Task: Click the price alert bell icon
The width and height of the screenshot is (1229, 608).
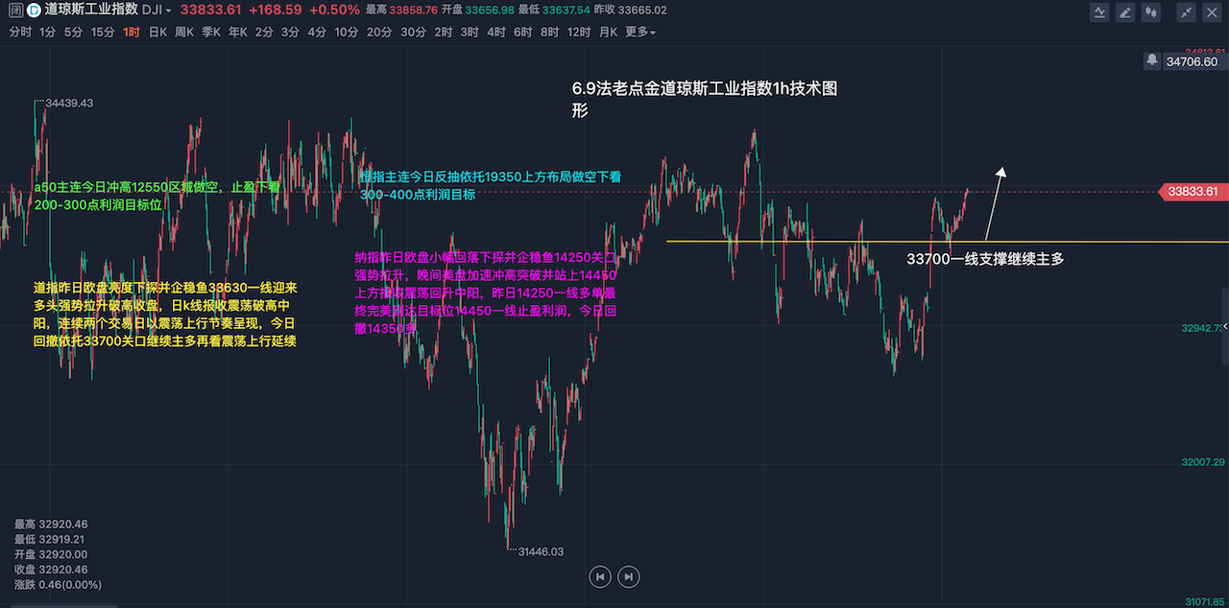Action: 1151,60
